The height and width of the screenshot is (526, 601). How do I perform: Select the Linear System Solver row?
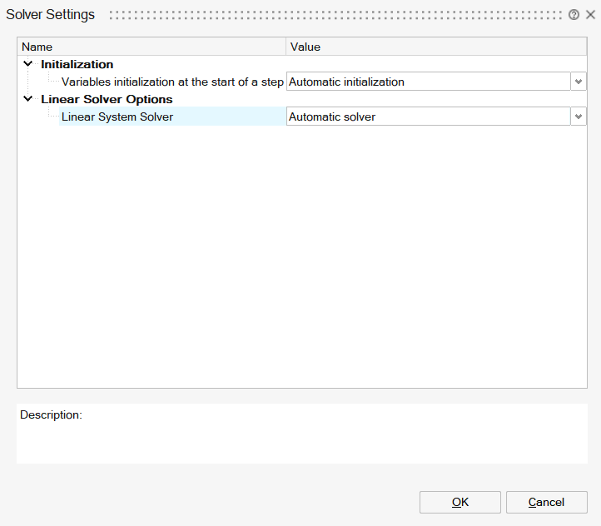[x=117, y=117]
